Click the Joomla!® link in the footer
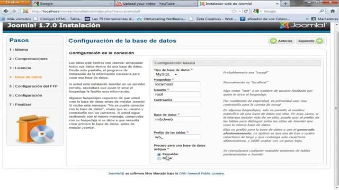The height and width of the screenshot is (190, 339). 116,174
